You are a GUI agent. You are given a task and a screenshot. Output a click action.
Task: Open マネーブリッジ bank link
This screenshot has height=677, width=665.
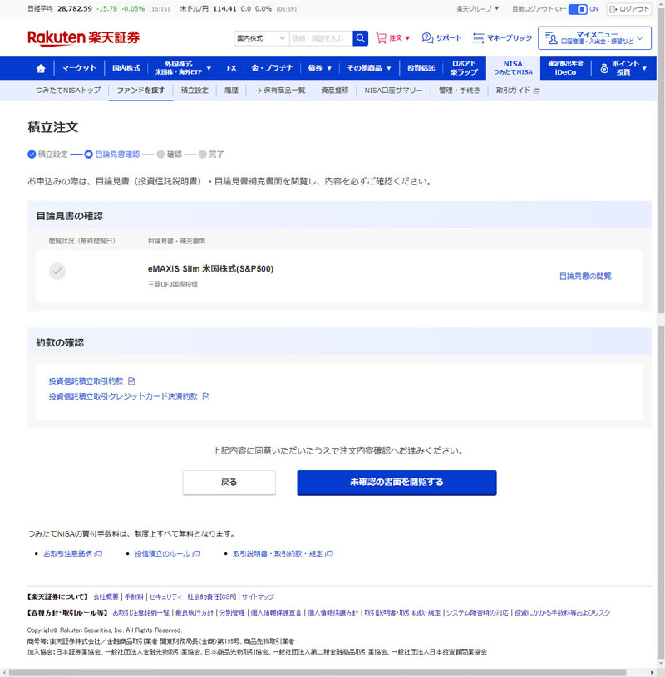click(x=501, y=38)
